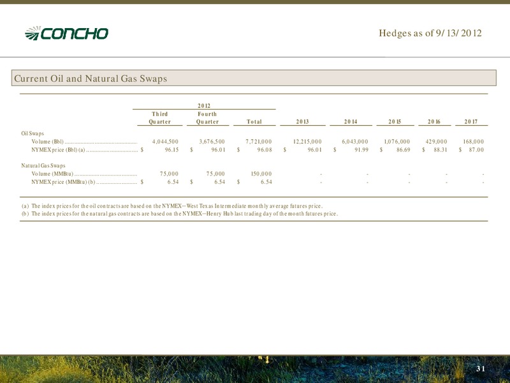Click the 'Total' column header
This screenshot has width=510, height=383.
coord(254,121)
